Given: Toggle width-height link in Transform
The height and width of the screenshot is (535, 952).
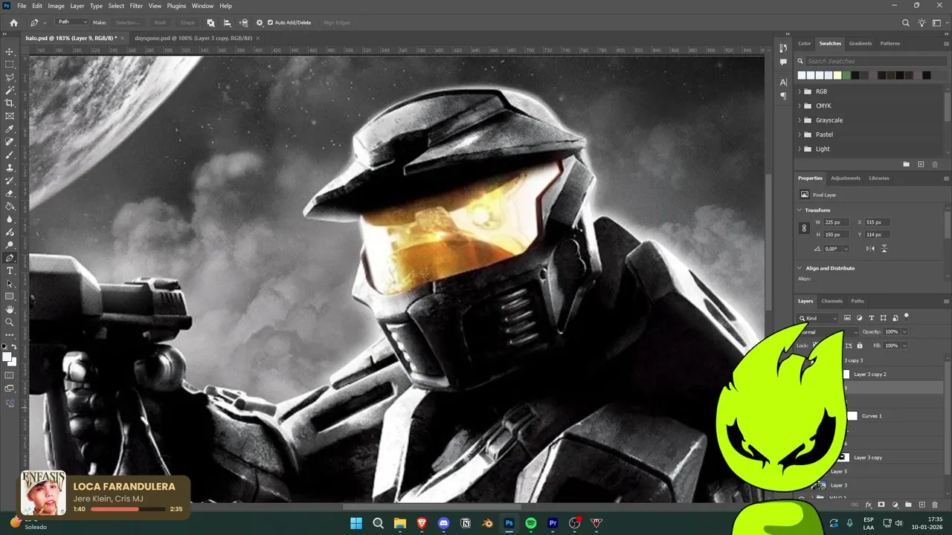Looking at the screenshot, I should [x=804, y=229].
